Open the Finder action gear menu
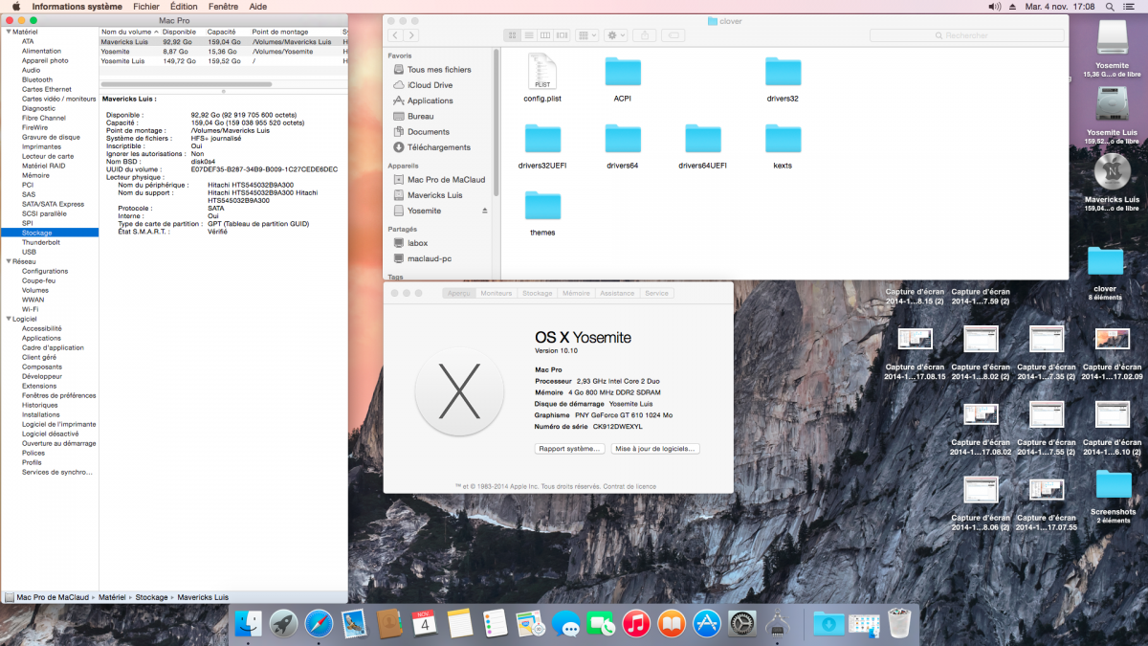Image resolution: width=1148 pixels, height=646 pixels. point(615,35)
